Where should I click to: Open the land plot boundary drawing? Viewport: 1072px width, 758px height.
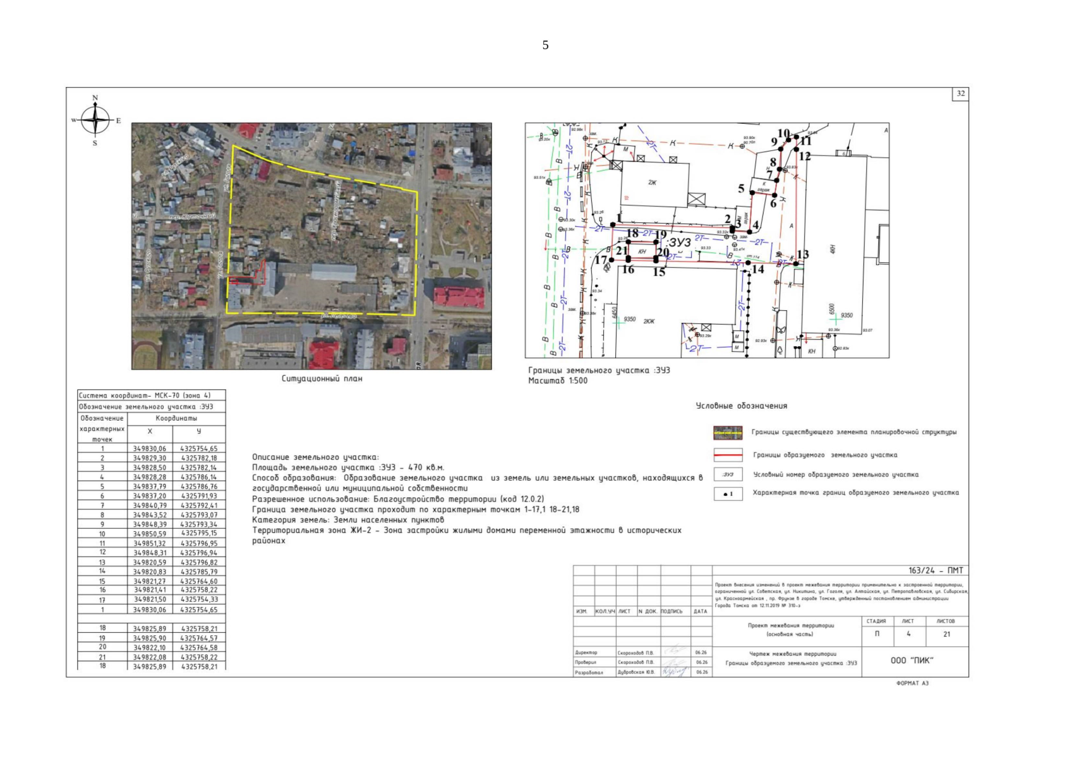pyautogui.click(x=707, y=241)
